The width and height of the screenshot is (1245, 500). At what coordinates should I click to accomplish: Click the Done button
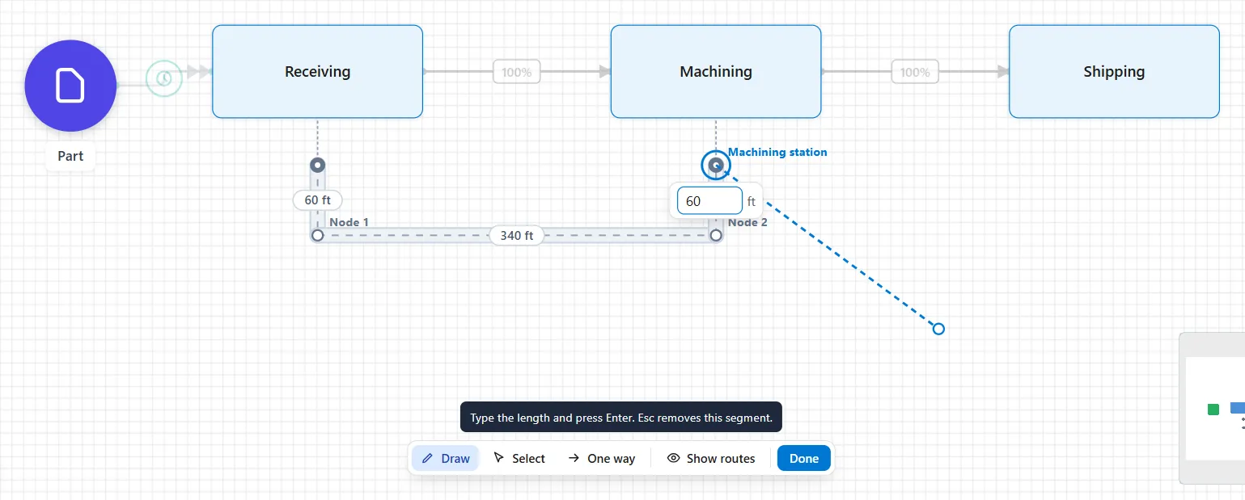[804, 458]
